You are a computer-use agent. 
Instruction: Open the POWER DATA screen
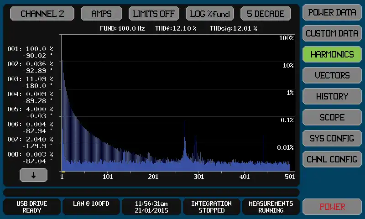click(332, 12)
